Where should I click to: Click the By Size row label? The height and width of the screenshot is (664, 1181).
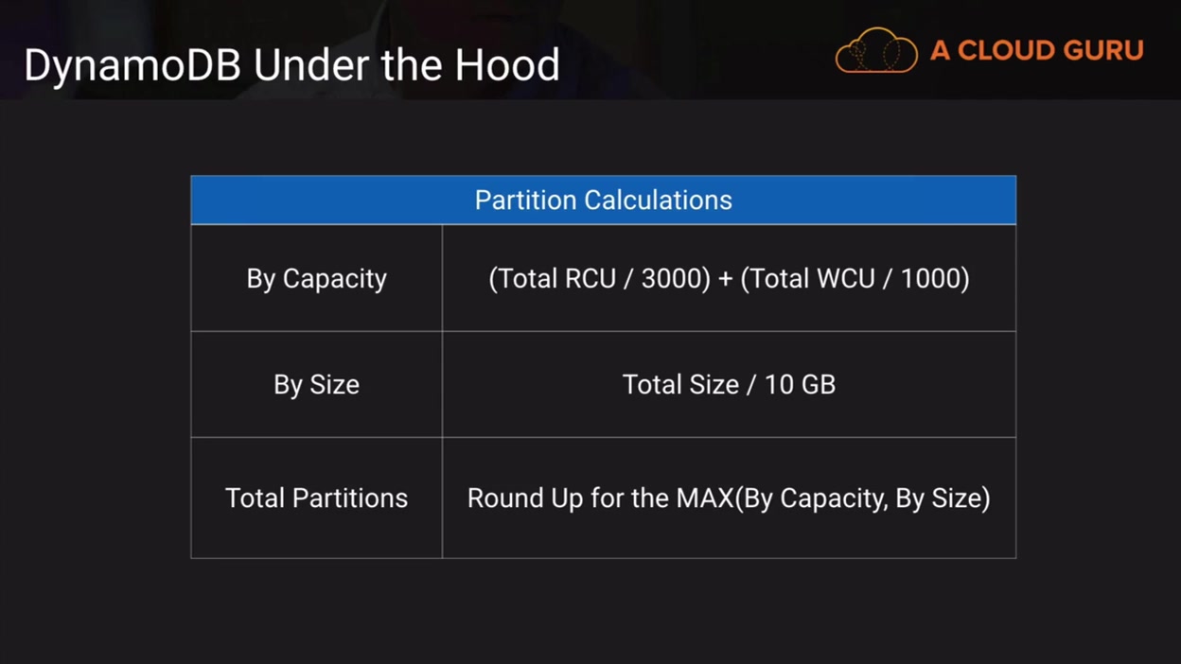click(316, 385)
